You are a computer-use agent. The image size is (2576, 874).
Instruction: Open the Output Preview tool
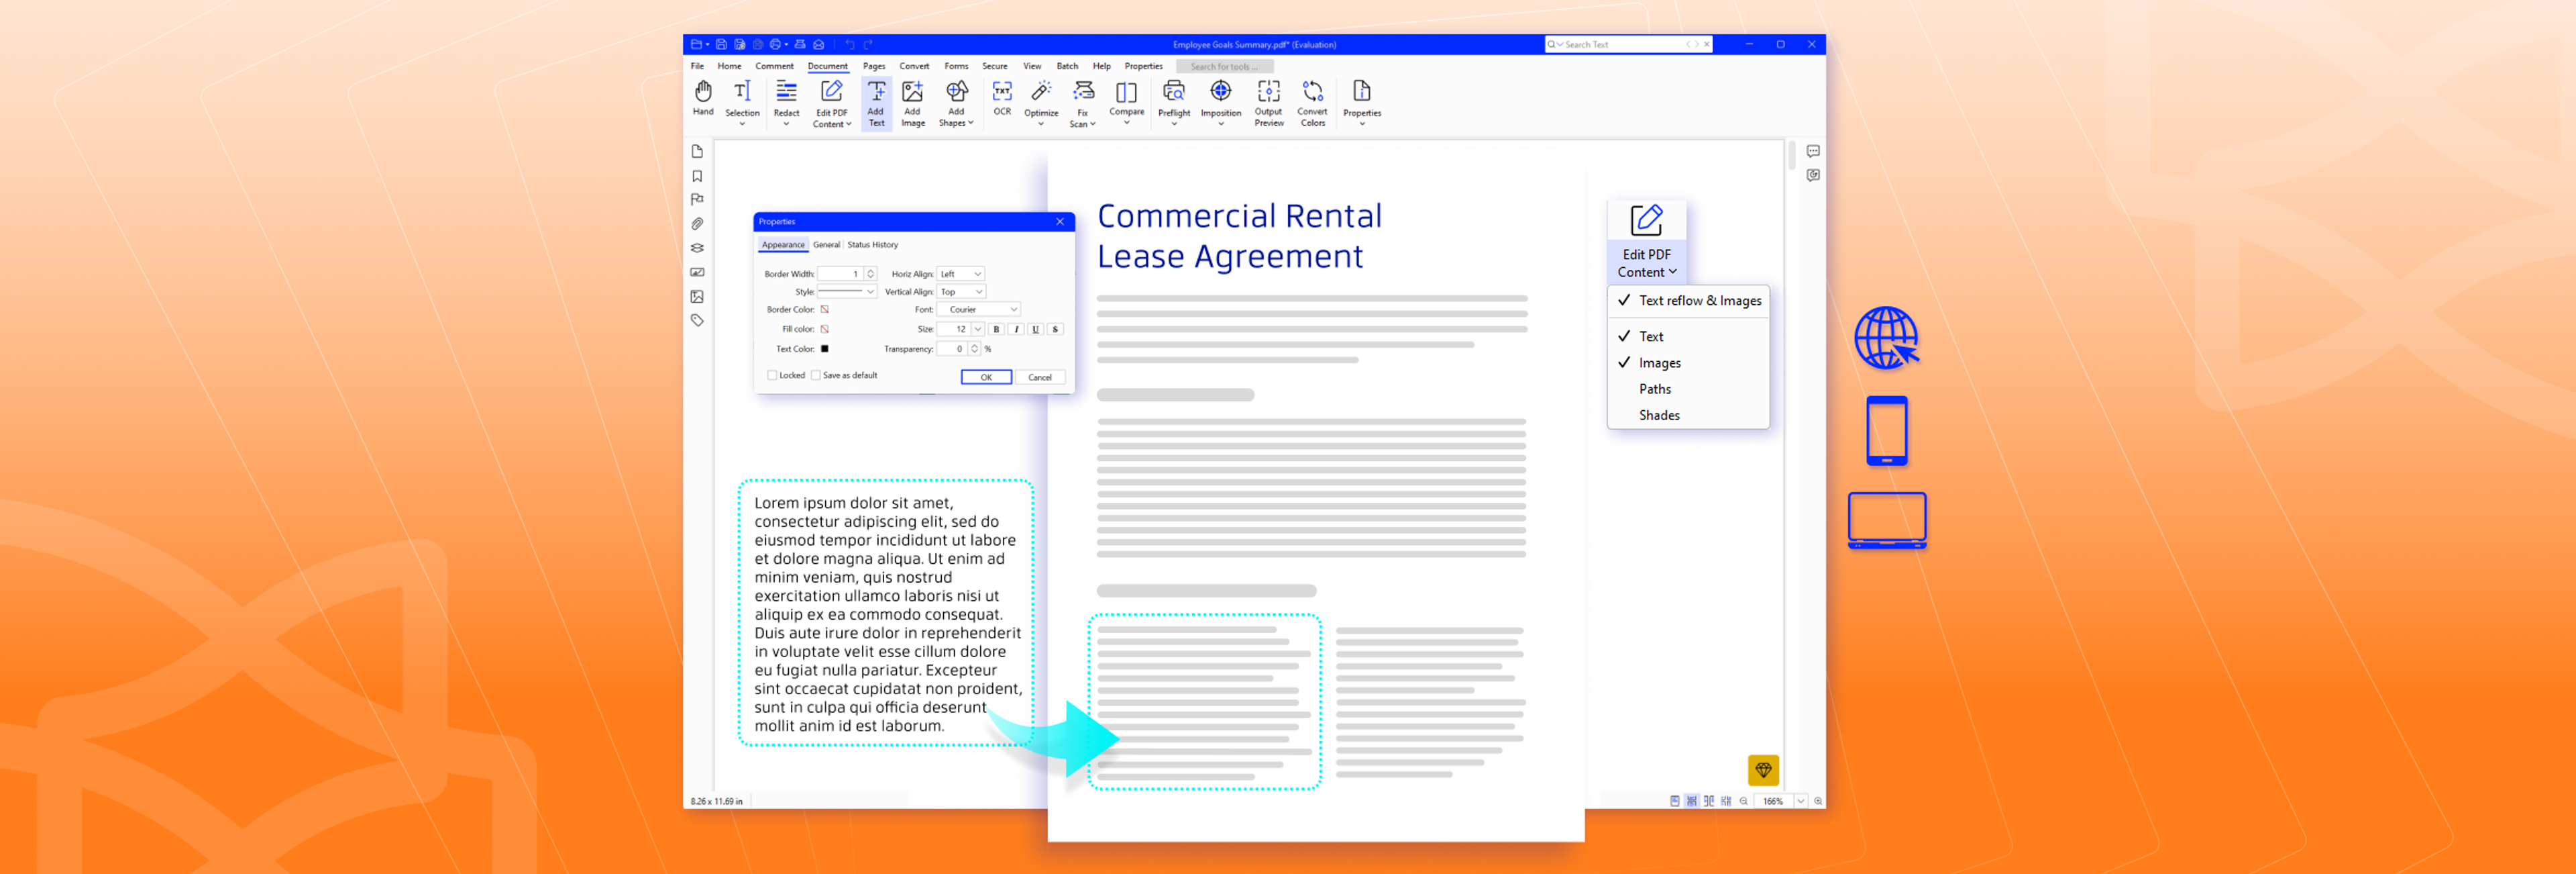(x=1268, y=102)
